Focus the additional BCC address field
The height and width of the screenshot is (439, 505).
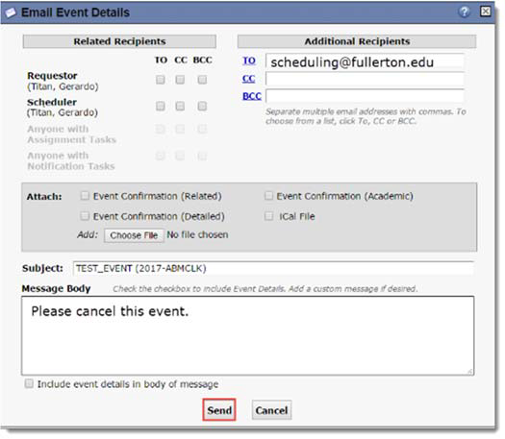(x=365, y=96)
